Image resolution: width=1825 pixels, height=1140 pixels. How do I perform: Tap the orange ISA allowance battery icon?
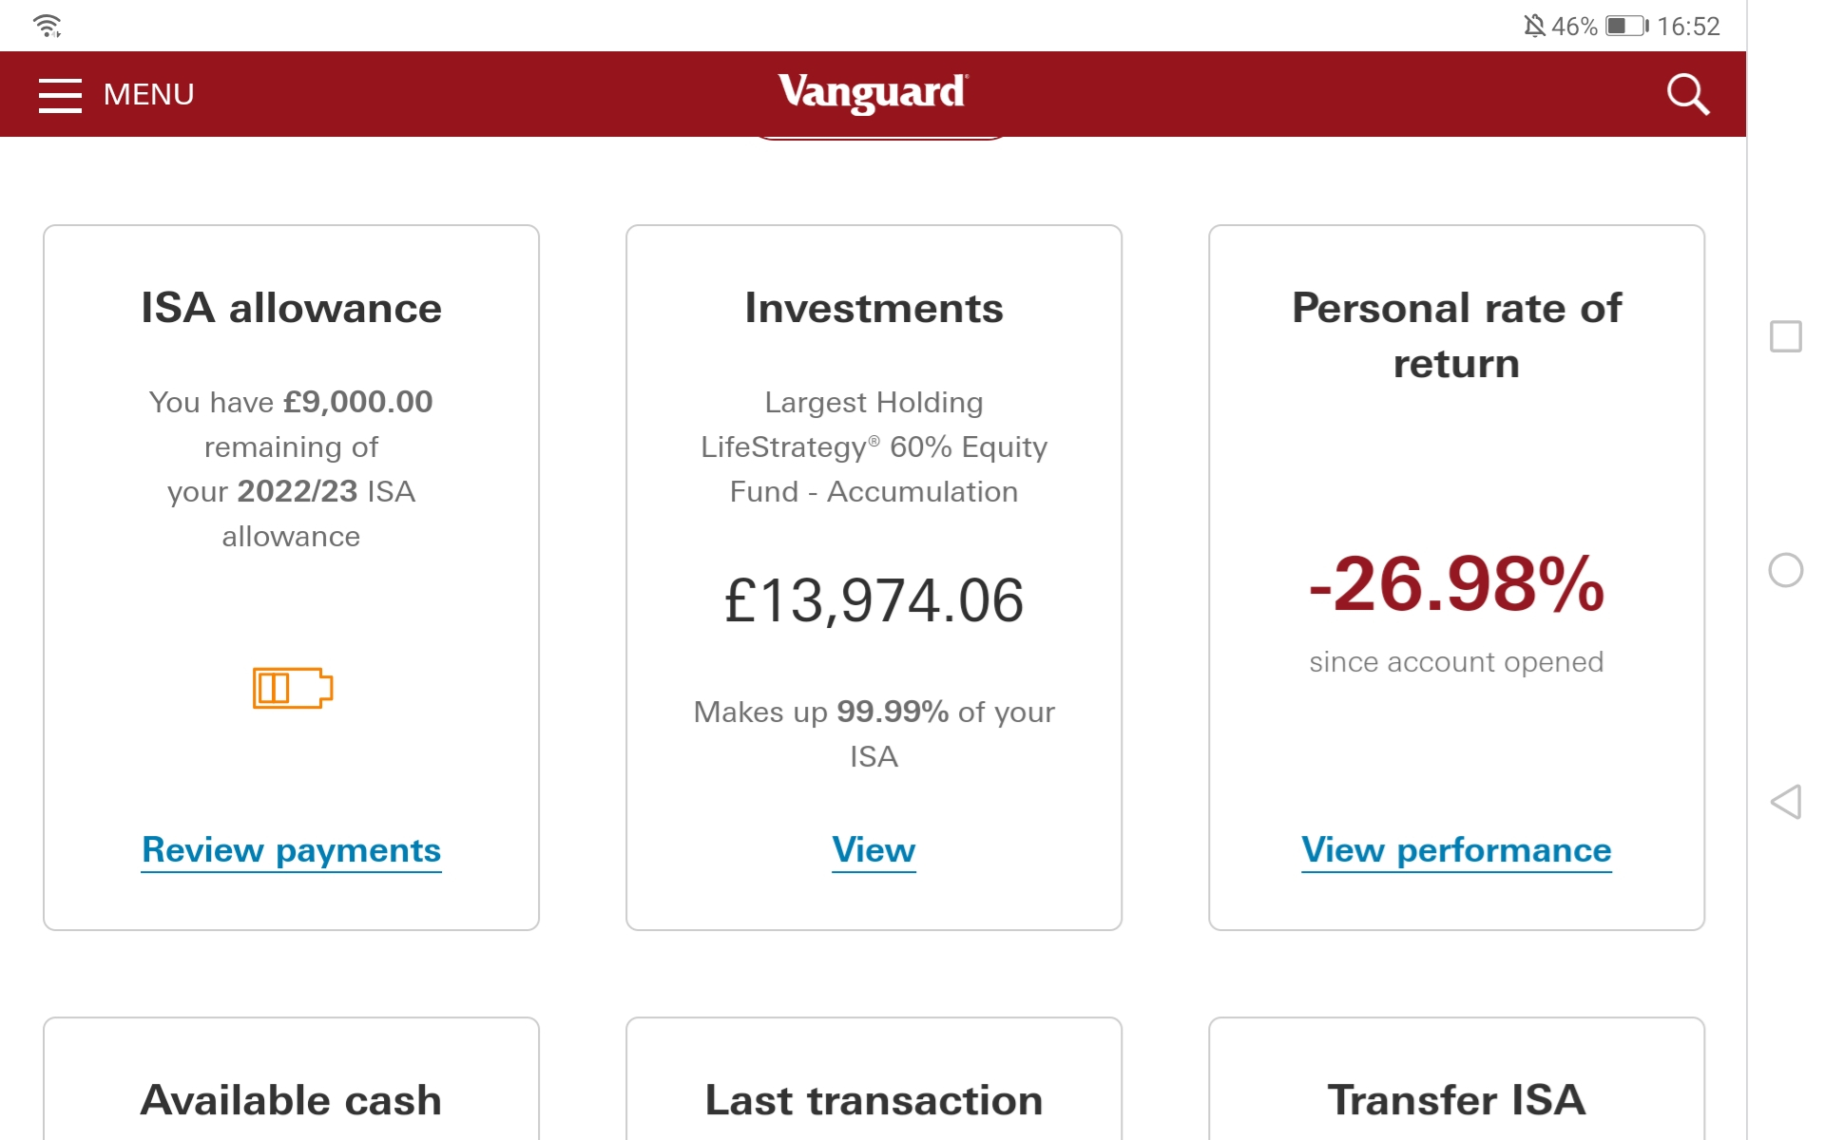293,688
